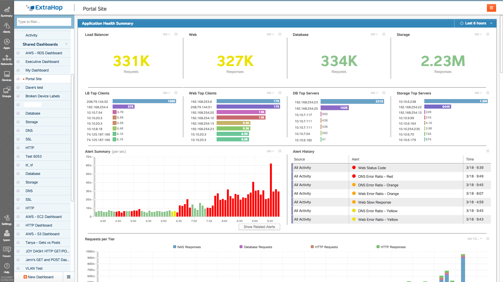Open Web widget menu icon
503x282 pixels.
pos(280,34)
